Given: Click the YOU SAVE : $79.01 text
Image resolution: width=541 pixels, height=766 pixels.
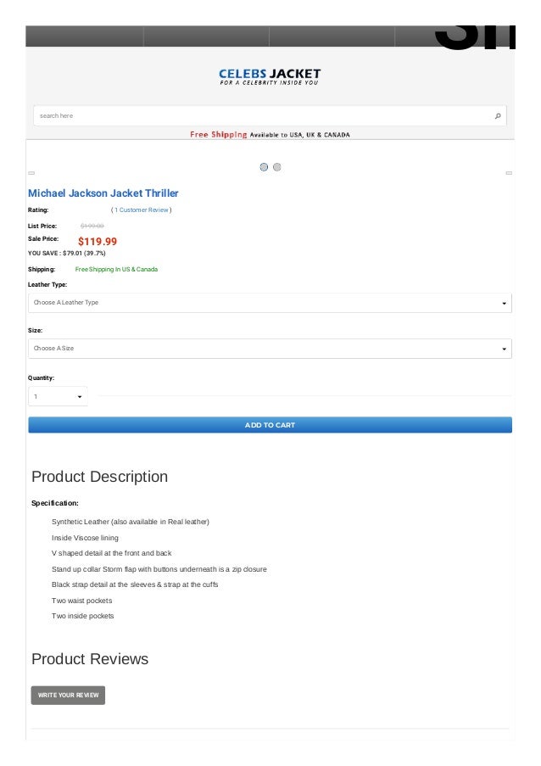Looking at the screenshot, I should pyautogui.click(x=66, y=253).
